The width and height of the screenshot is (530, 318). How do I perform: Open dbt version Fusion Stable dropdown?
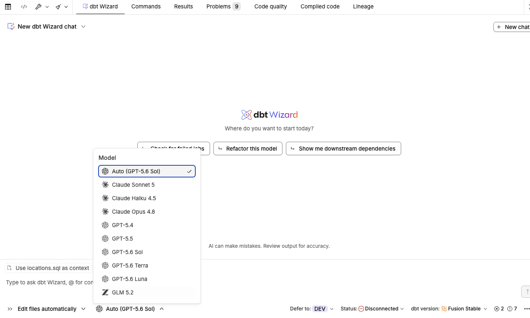[449, 309]
